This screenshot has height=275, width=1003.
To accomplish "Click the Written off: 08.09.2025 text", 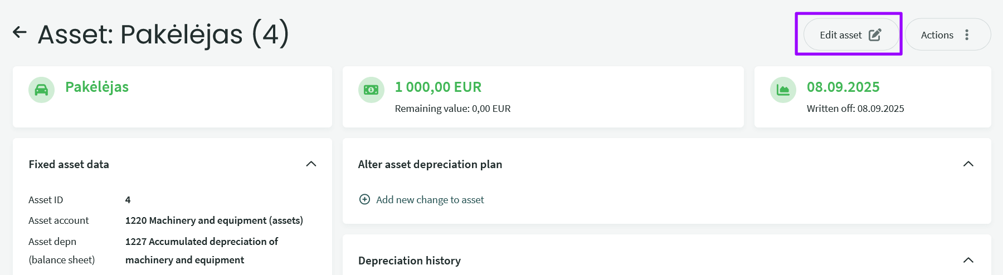I will pyautogui.click(x=855, y=109).
